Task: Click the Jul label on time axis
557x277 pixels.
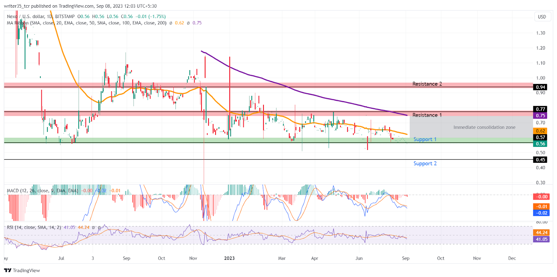Action: click(61, 258)
